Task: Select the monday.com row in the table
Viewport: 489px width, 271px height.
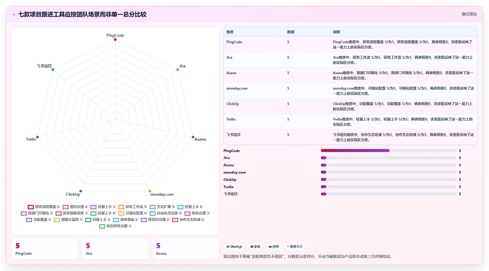Action: coord(350,91)
